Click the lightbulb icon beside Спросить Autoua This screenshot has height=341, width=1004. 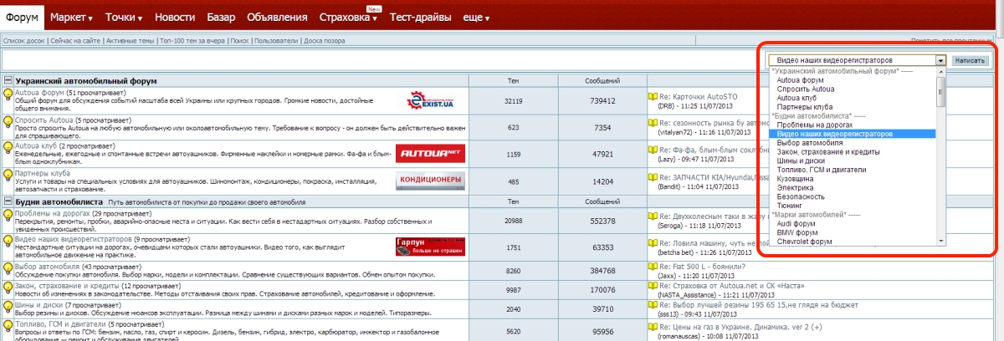tap(8, 122)
